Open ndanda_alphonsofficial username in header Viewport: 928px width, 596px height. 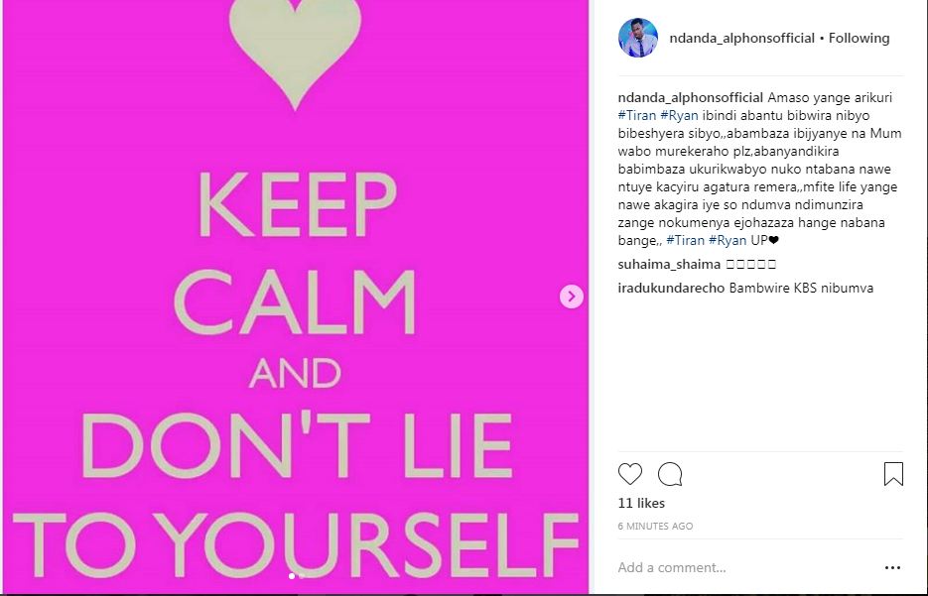tap(742, 38)
